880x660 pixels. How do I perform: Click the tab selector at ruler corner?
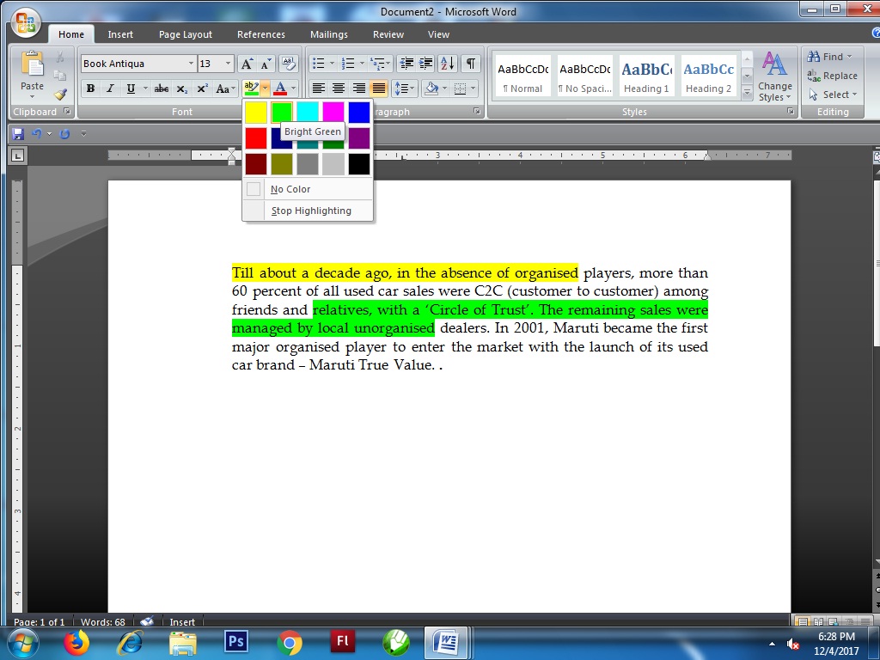(x=17, y=156)
